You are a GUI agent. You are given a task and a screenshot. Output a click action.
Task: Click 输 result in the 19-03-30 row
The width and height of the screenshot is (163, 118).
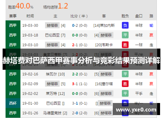pyautogui.click(x=151, y=25)
